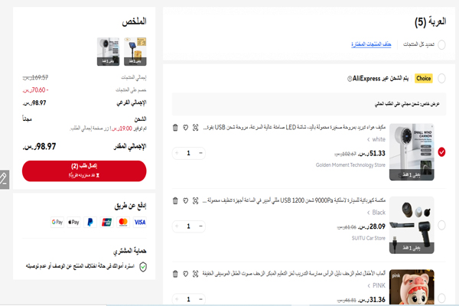Image resolution: width=459 pixels, height=306 pixels.
Task: Click the 31.36 price of the toy
Action: click(373, 300)
